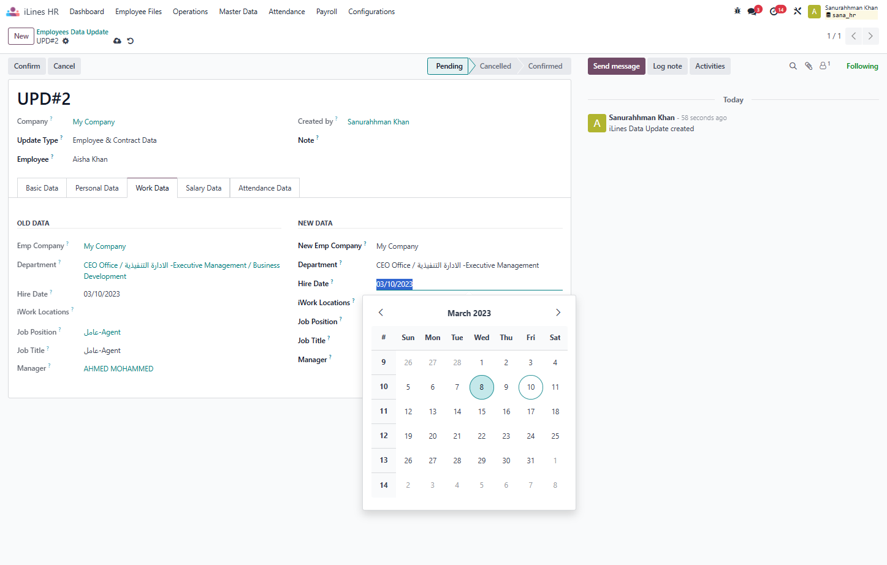Open the conversations chat icon
Viewport: 887px width, 565px height.
753,11
